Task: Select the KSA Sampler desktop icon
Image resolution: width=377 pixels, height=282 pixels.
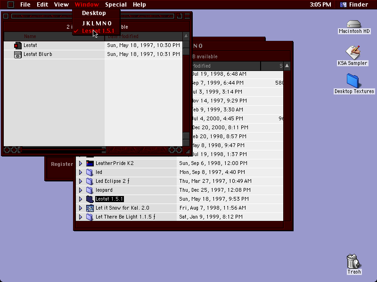Action: pyautogui.click(x=352, y=52)
